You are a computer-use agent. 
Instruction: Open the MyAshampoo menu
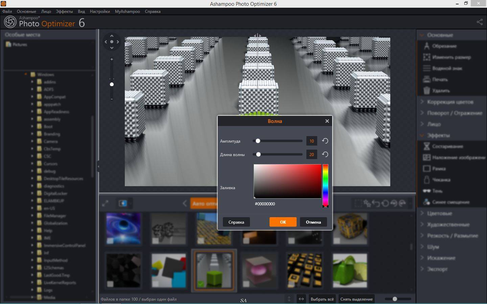(127, 11)
